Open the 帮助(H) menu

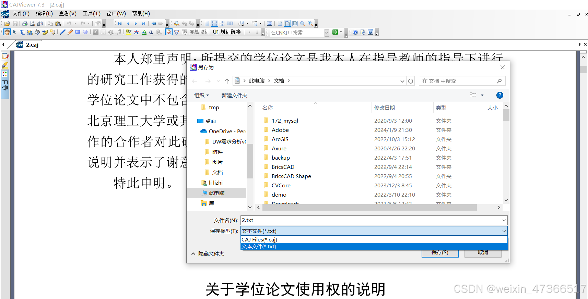pyautogui.click(x=141, y=14)
